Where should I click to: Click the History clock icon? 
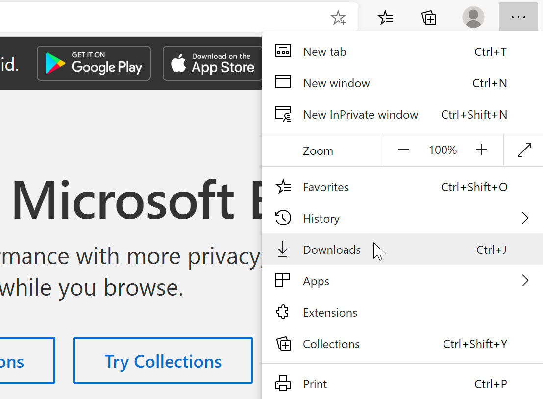point(283,218)
